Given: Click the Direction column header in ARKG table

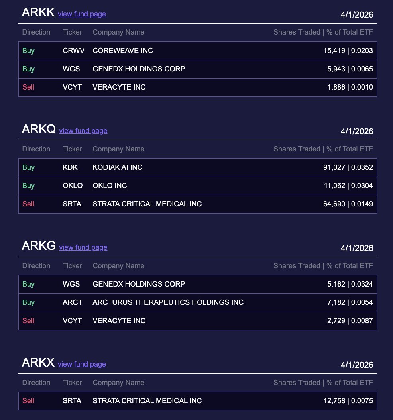Looking at the screenshot, I should [36, 266].
